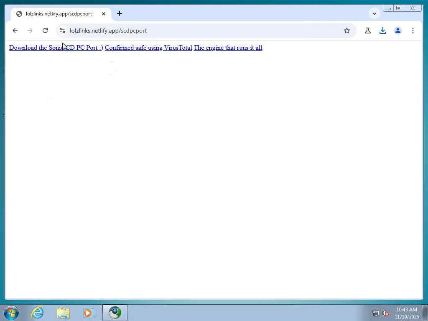Open the downloads panel
The image size is (428, 321).
(383, 31)
